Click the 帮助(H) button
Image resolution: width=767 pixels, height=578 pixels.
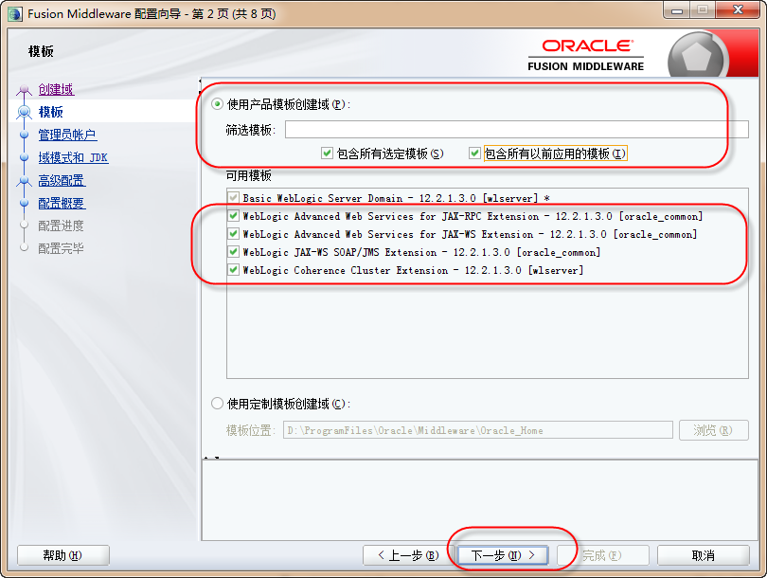pos(63,555)
